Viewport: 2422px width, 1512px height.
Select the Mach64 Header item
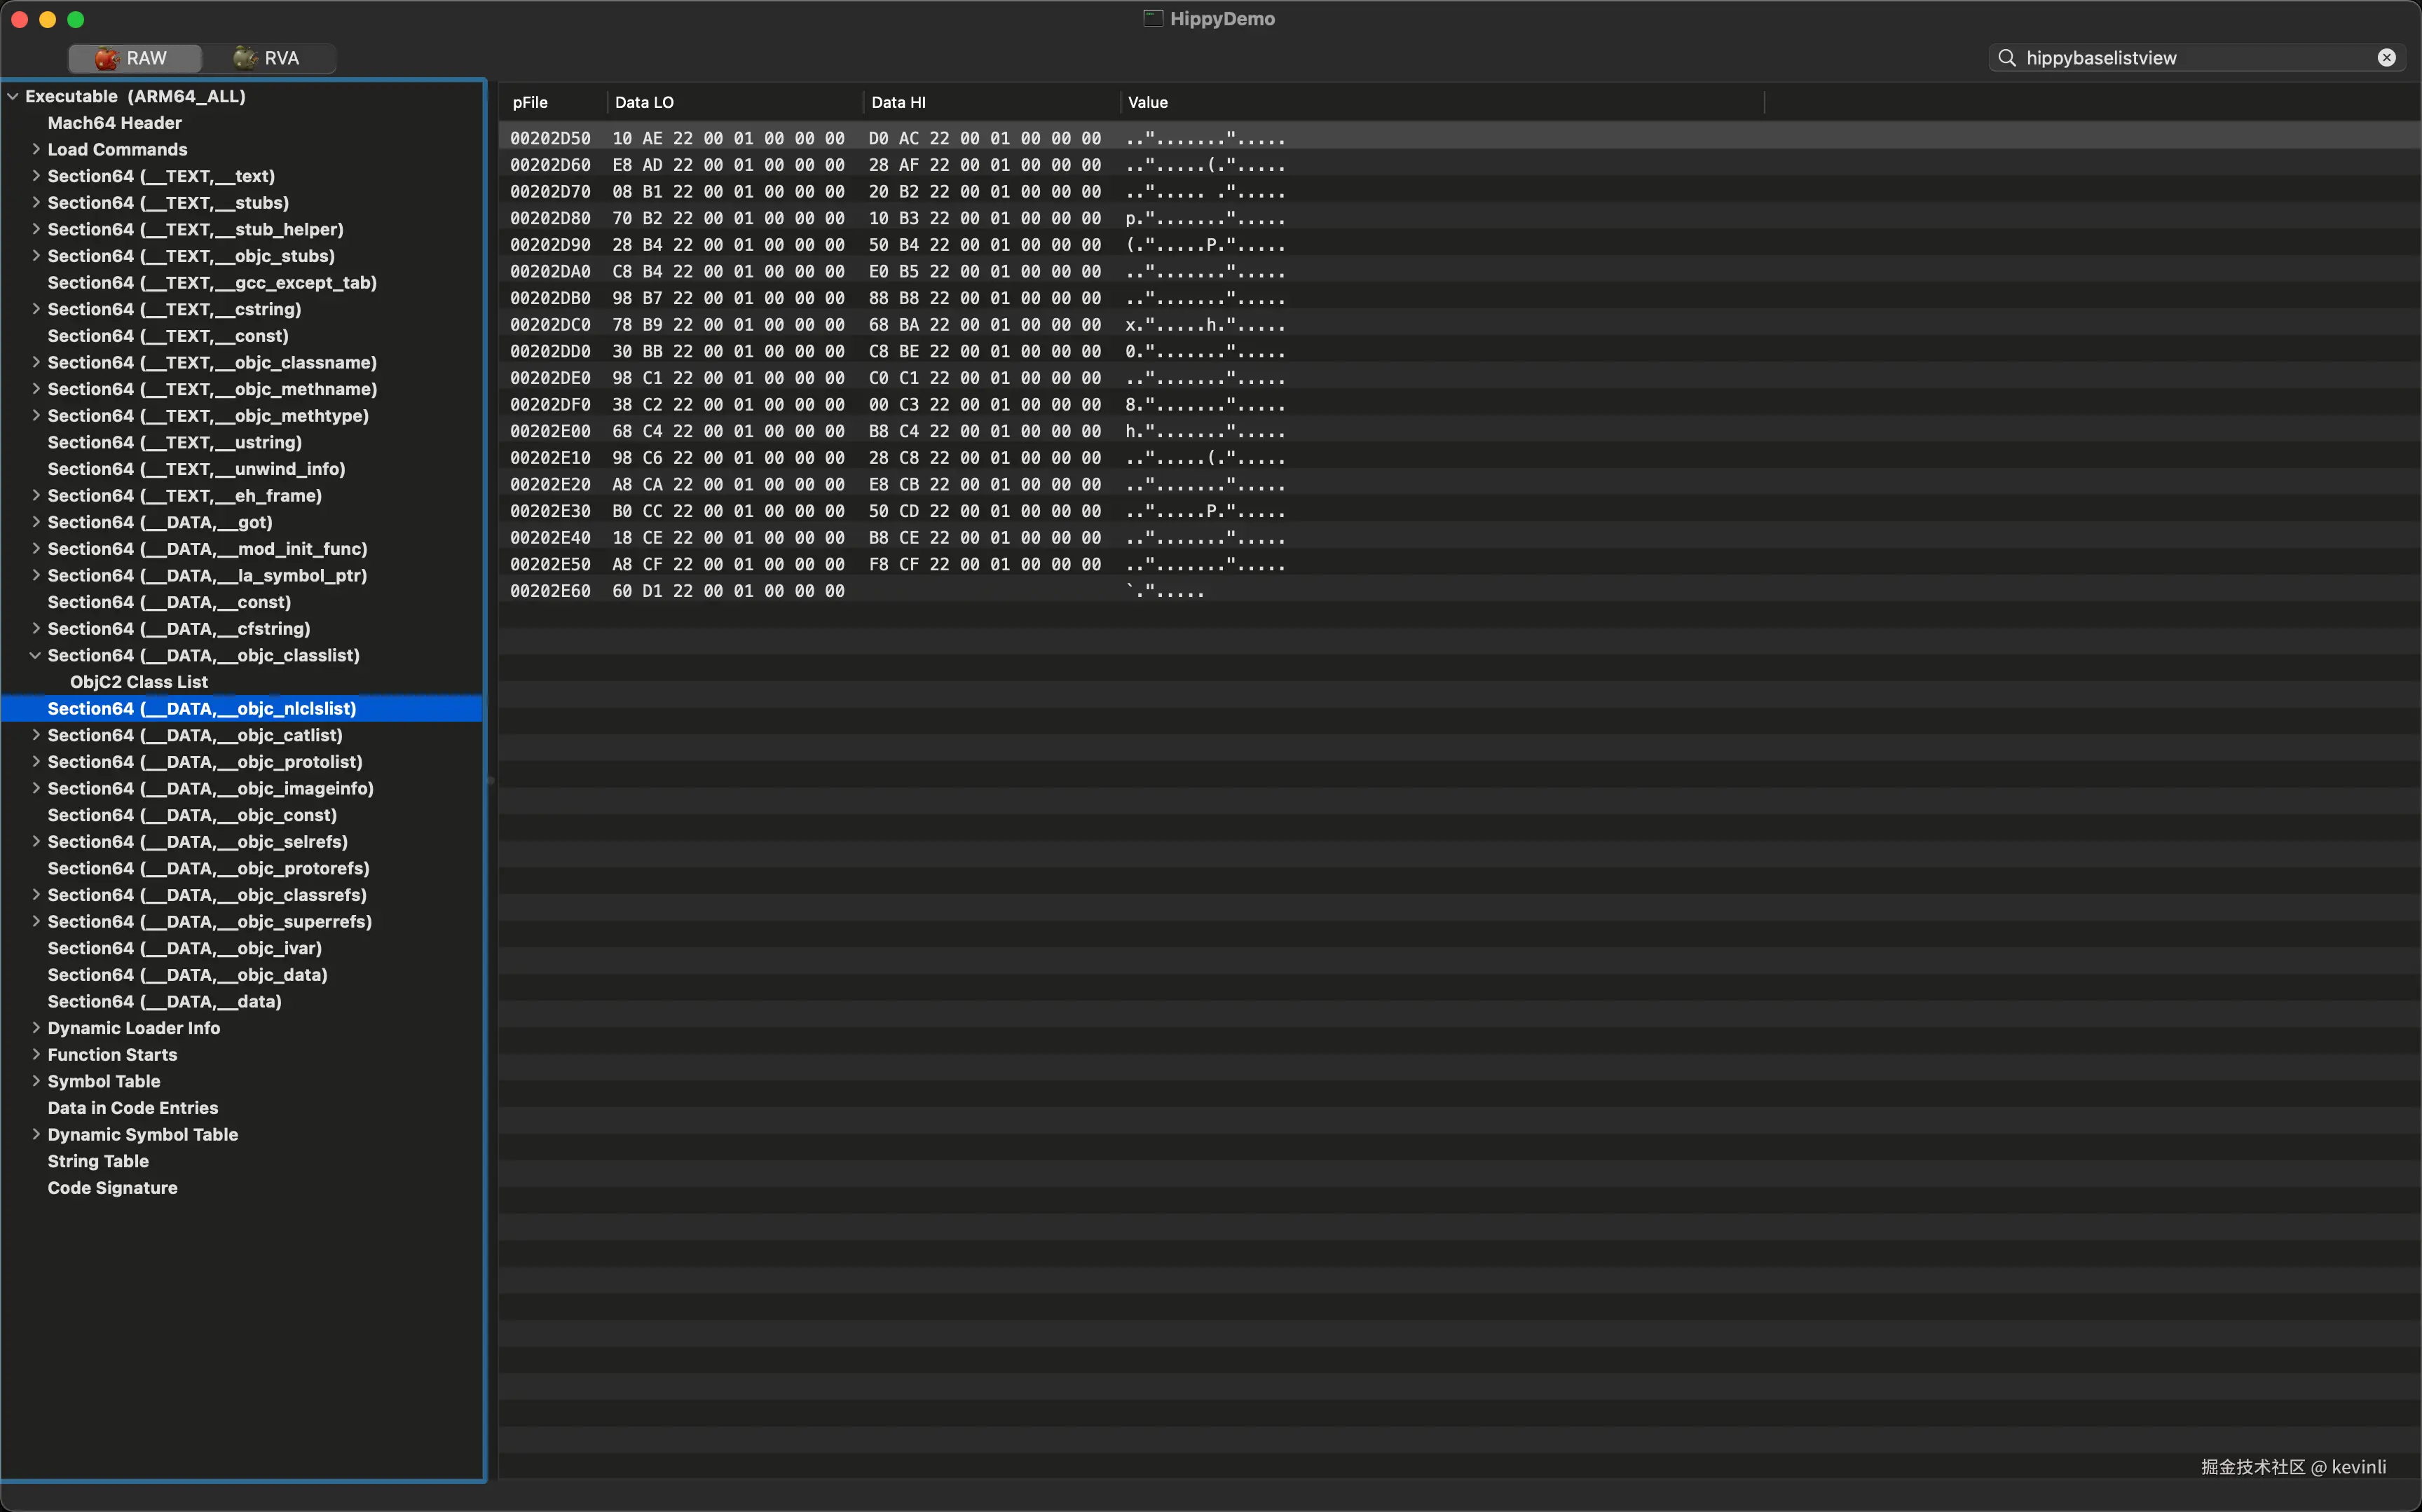coord(114,123)
